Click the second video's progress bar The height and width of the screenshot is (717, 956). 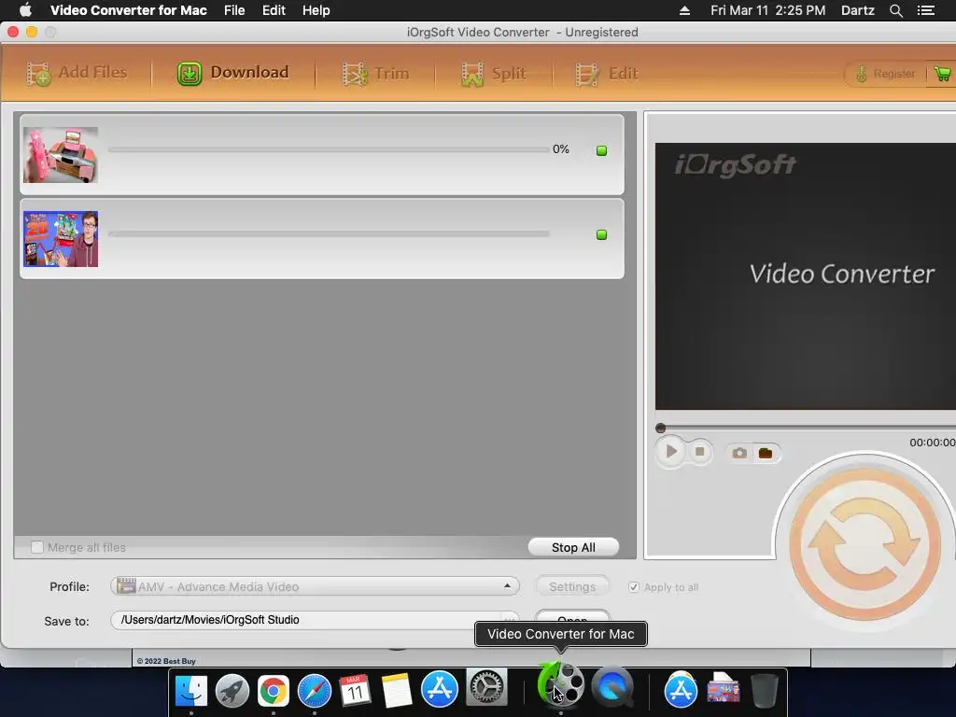(x=329, y=233)
